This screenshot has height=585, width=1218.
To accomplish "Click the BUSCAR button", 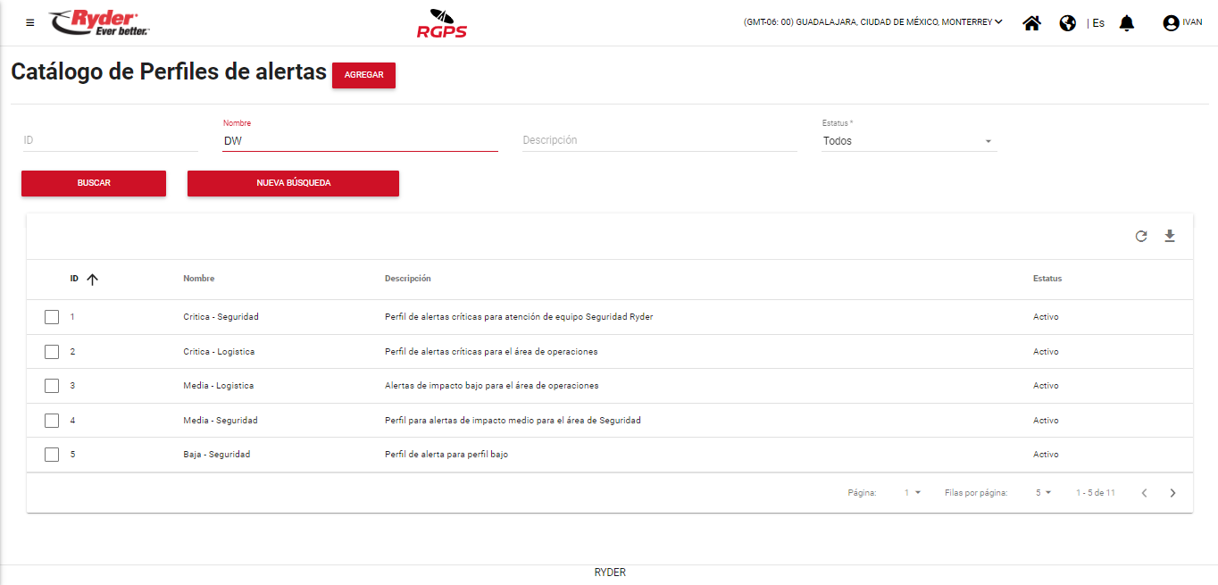I will coord(94,183).
